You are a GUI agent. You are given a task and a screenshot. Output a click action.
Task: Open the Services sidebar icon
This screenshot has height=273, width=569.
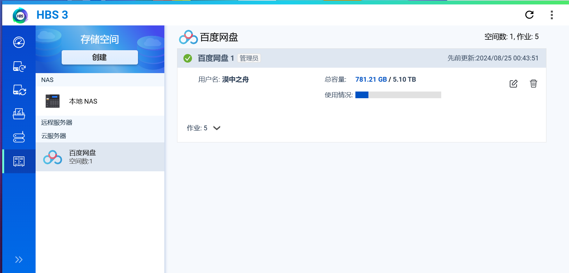pos(19,137)
